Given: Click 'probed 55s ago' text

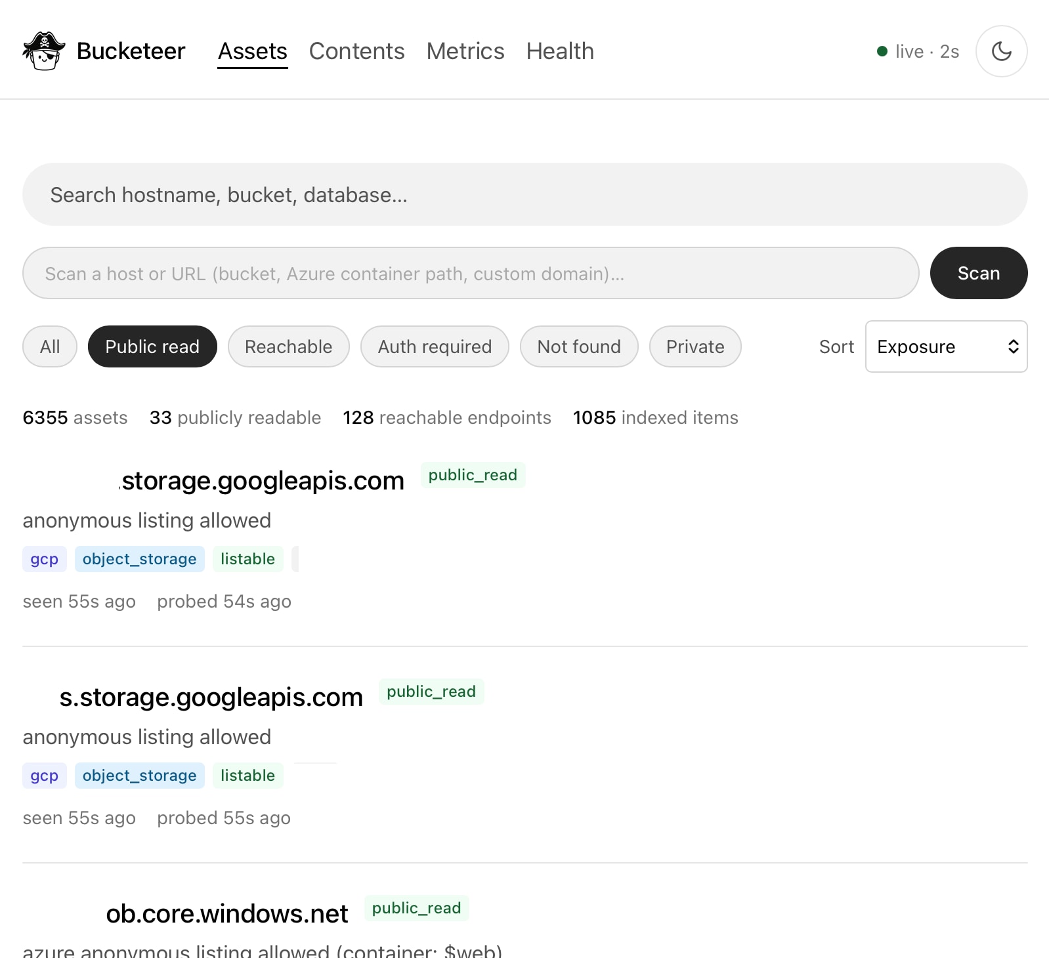Looking at the screenshot, I should pos(224,818).
